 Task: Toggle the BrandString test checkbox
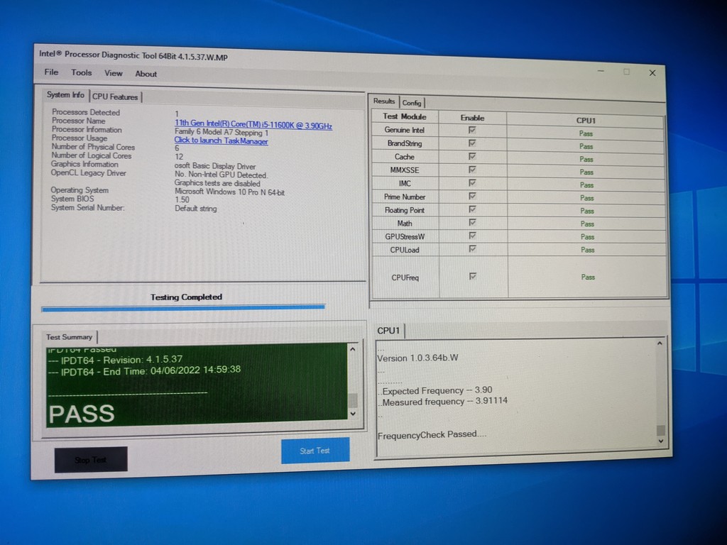[472, 143]
